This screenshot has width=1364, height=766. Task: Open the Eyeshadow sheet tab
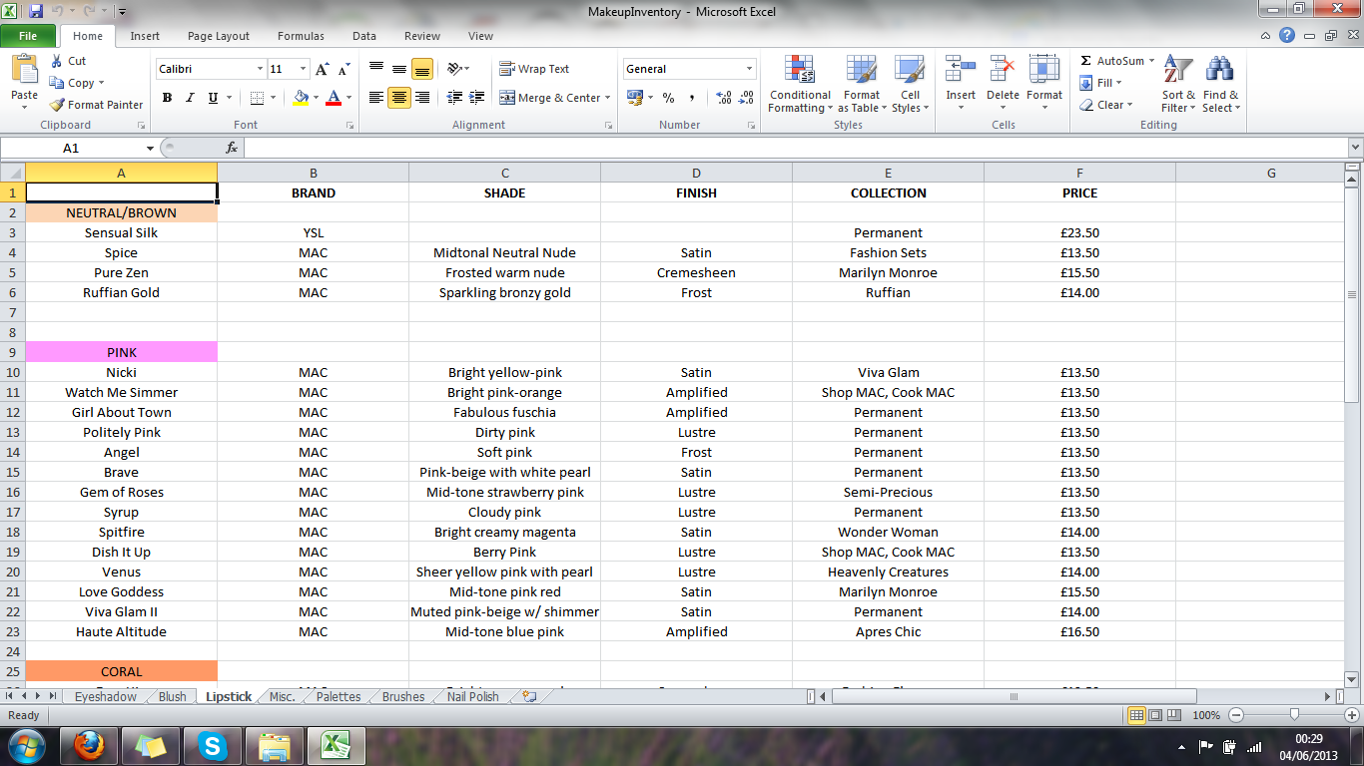(x=106, y=696)
